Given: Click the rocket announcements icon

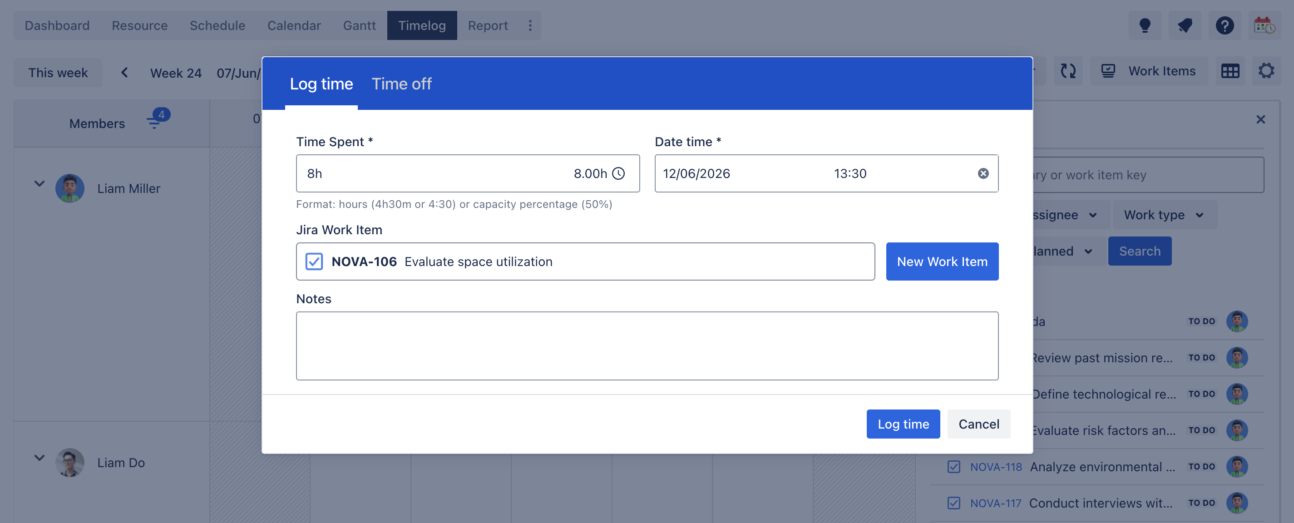Looking at the screenshot, I should (1185, 25).
